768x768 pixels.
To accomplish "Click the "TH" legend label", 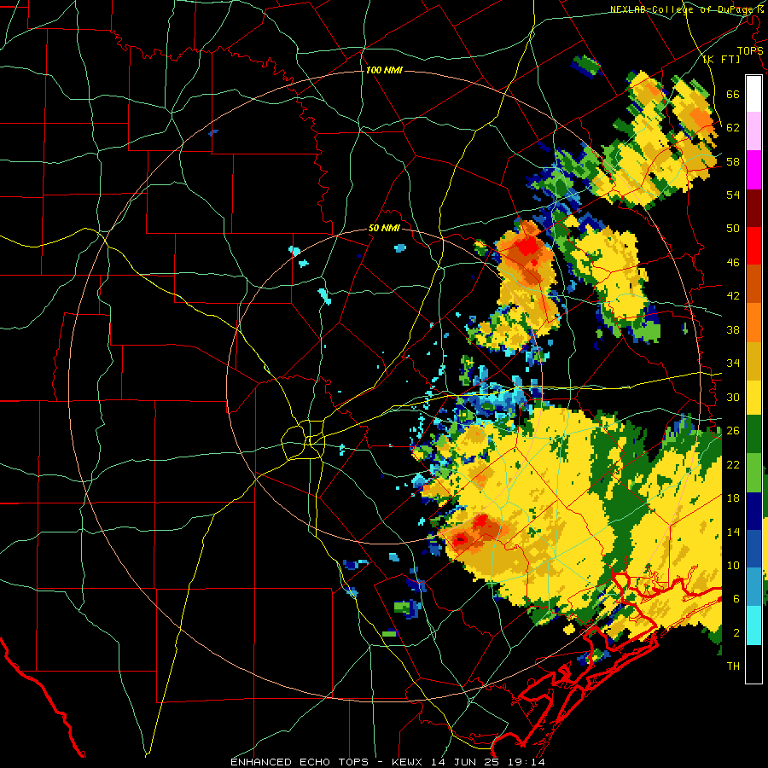I will pyautogui.click(x=733, y=666).
